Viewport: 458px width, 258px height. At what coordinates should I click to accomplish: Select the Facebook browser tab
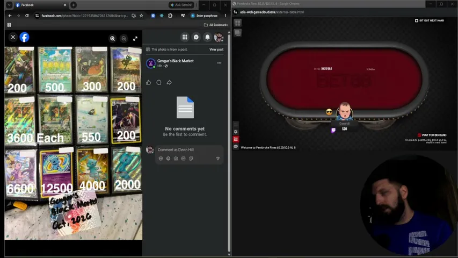(41, 5)
